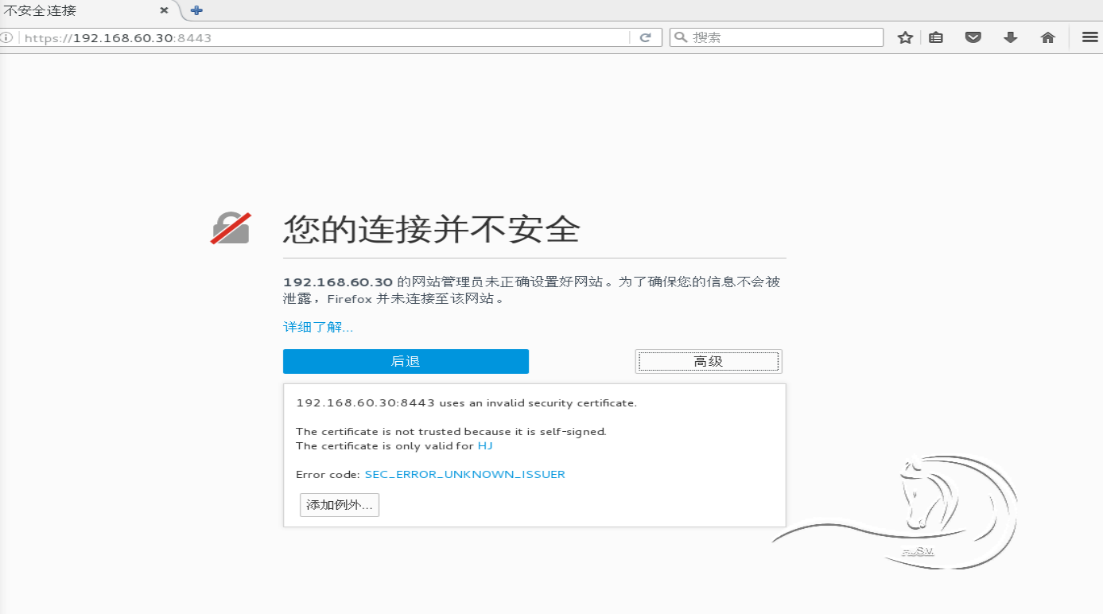
Task: Open the Firefox hamburger menu
Action: 1089,37
